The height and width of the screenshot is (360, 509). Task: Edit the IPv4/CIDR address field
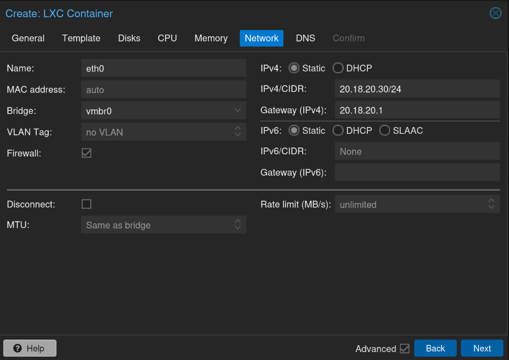point(417,88)
